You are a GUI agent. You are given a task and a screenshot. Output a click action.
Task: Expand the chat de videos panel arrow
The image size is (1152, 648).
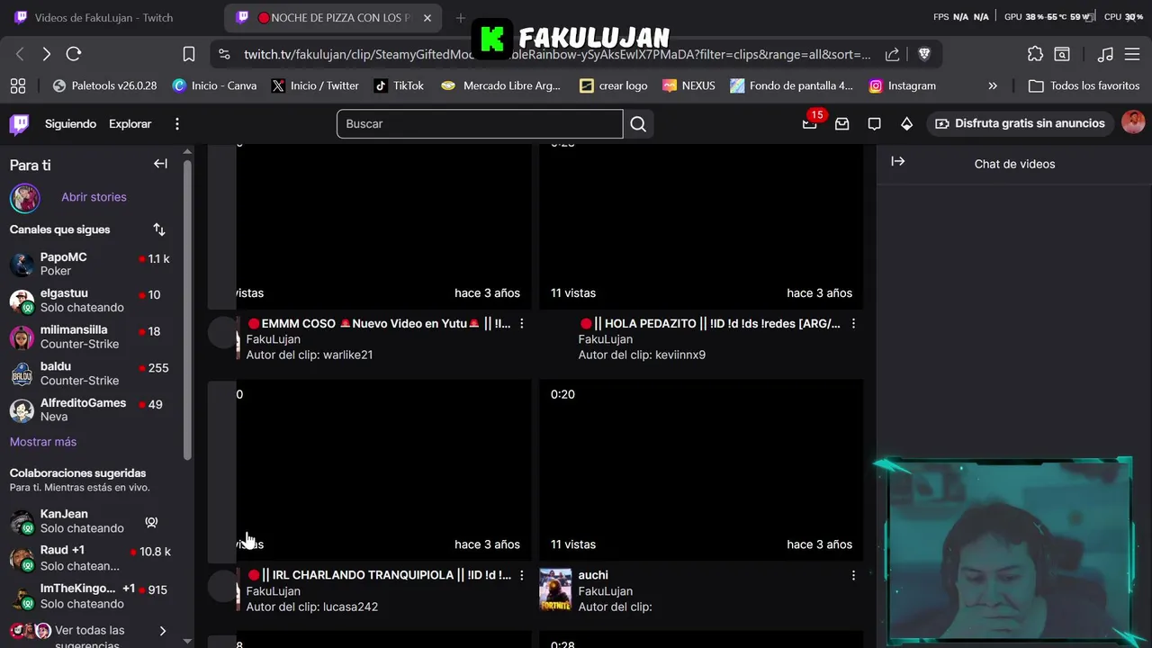coord(897,161)
